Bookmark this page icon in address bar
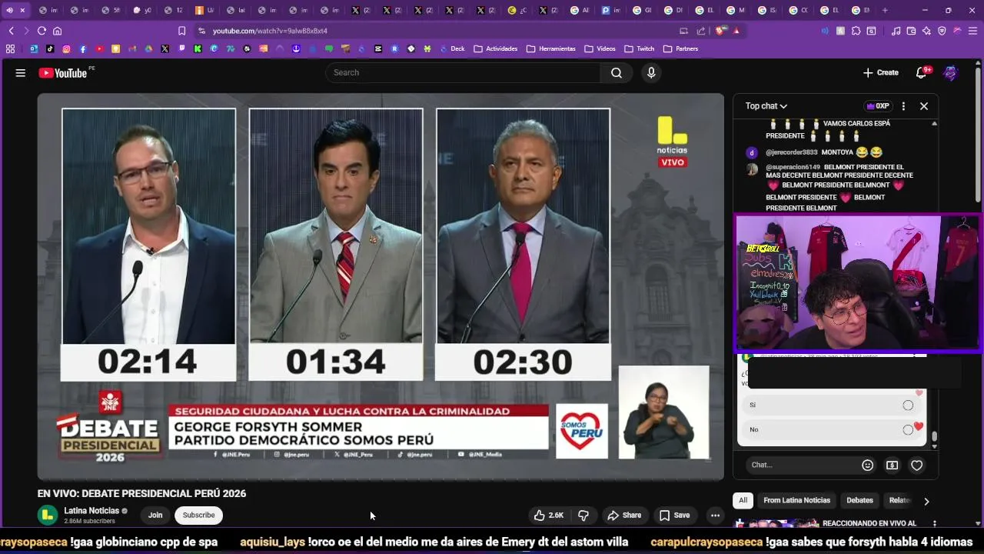The height and width of the screenshot is (554, 984). click(181, 31)
